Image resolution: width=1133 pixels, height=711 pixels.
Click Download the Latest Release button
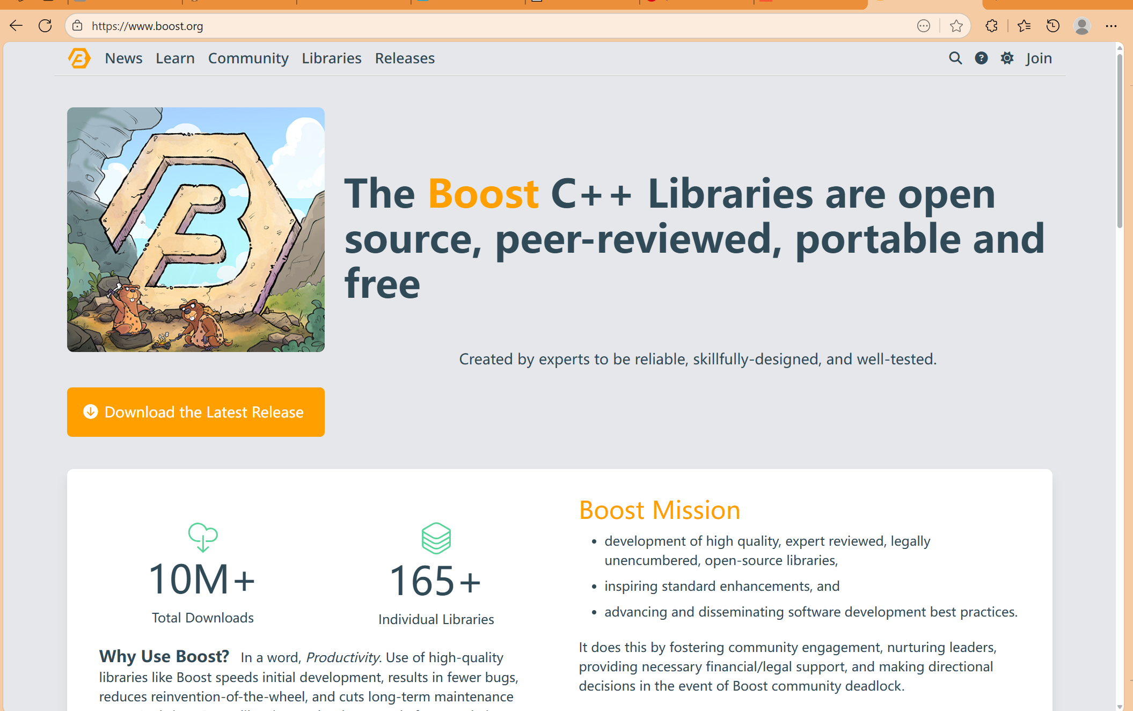196,412
